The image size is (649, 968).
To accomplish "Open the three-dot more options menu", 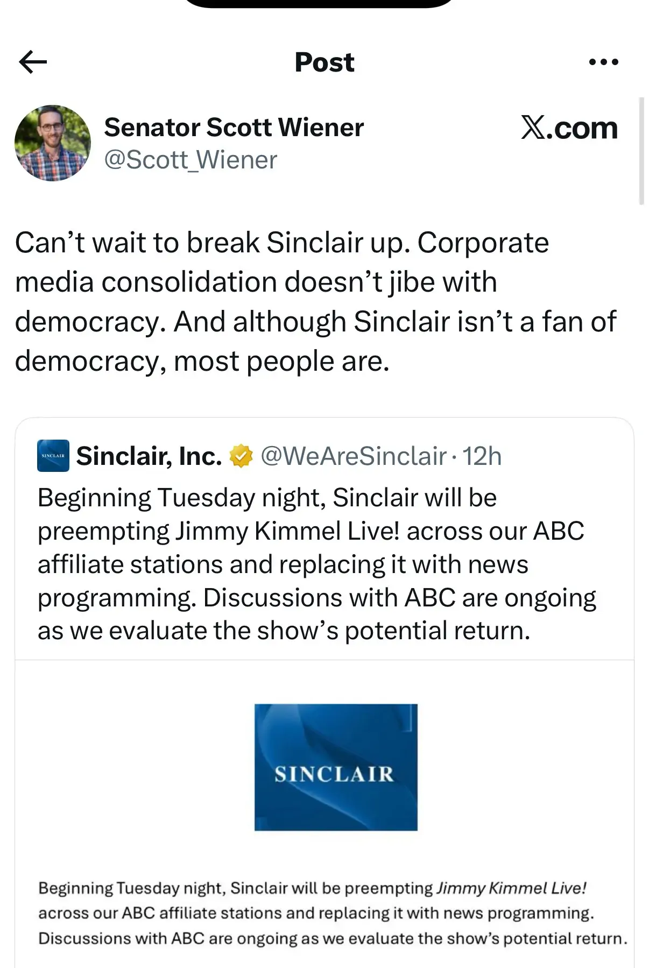I will point(603,62).
